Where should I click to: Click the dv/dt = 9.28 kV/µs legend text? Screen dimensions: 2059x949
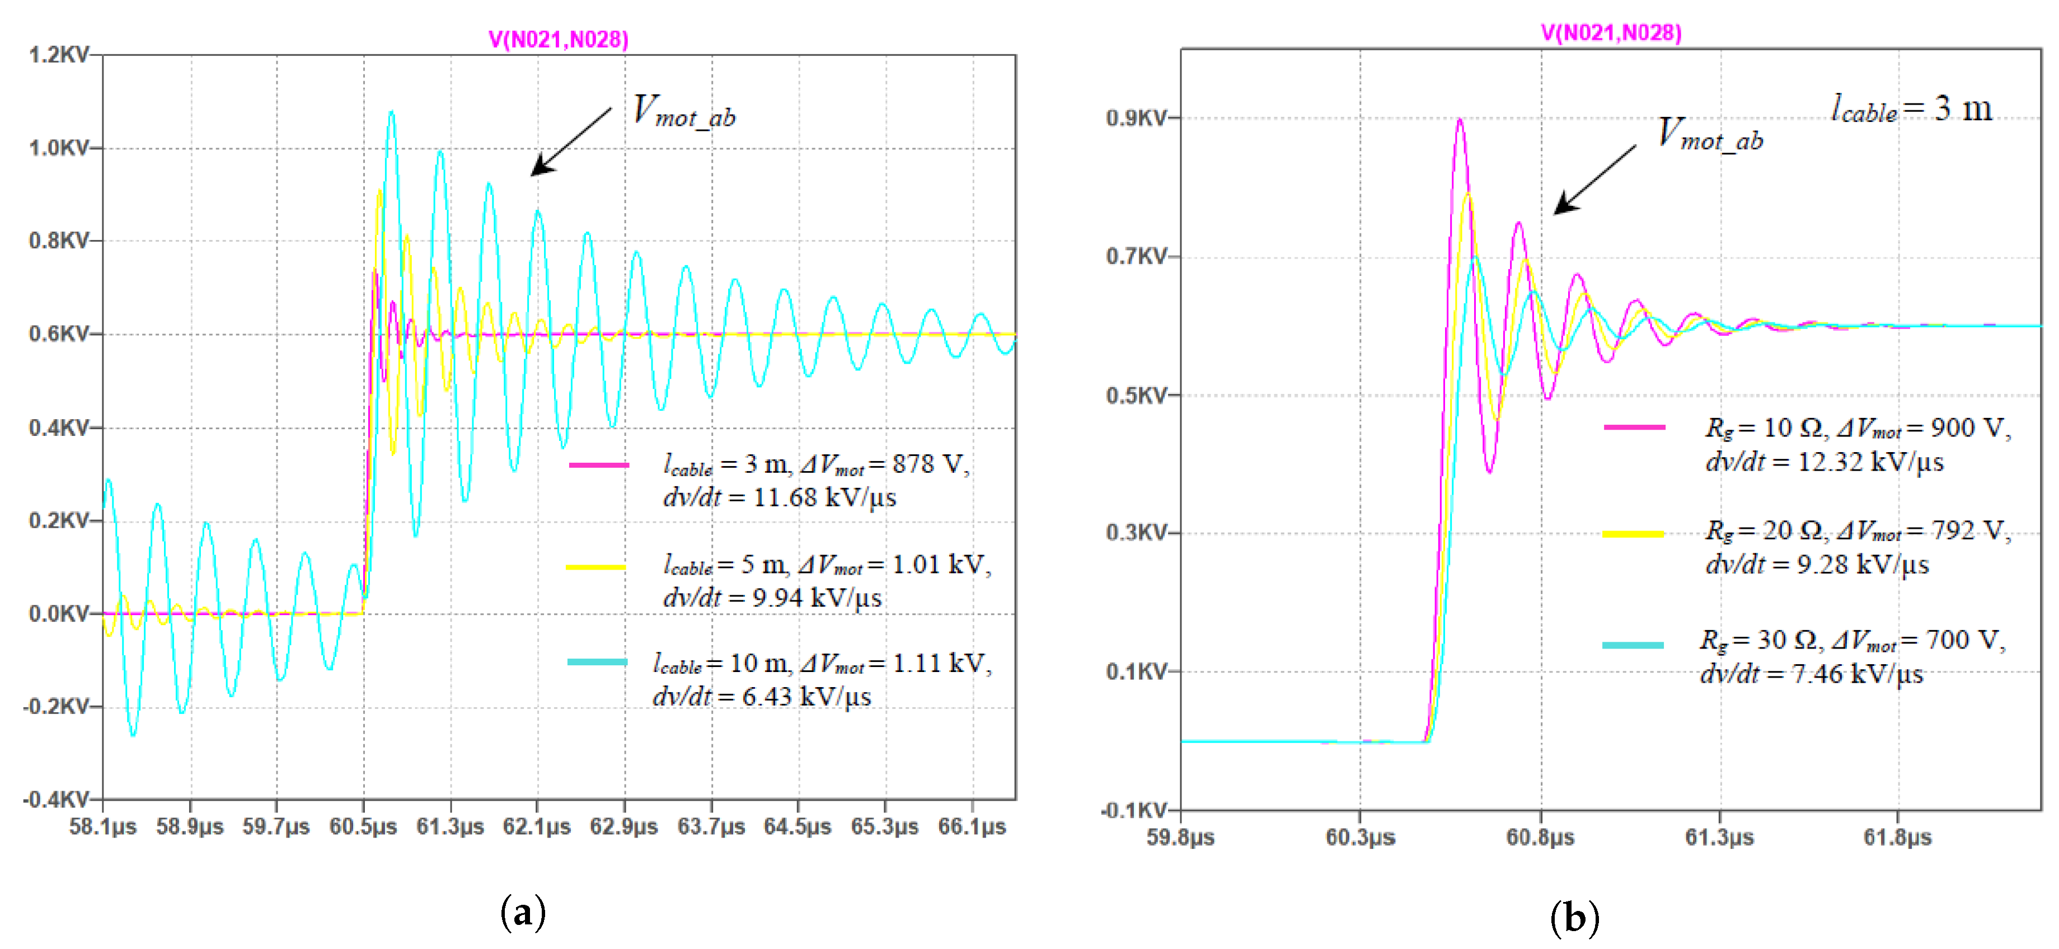[1817, 565]
